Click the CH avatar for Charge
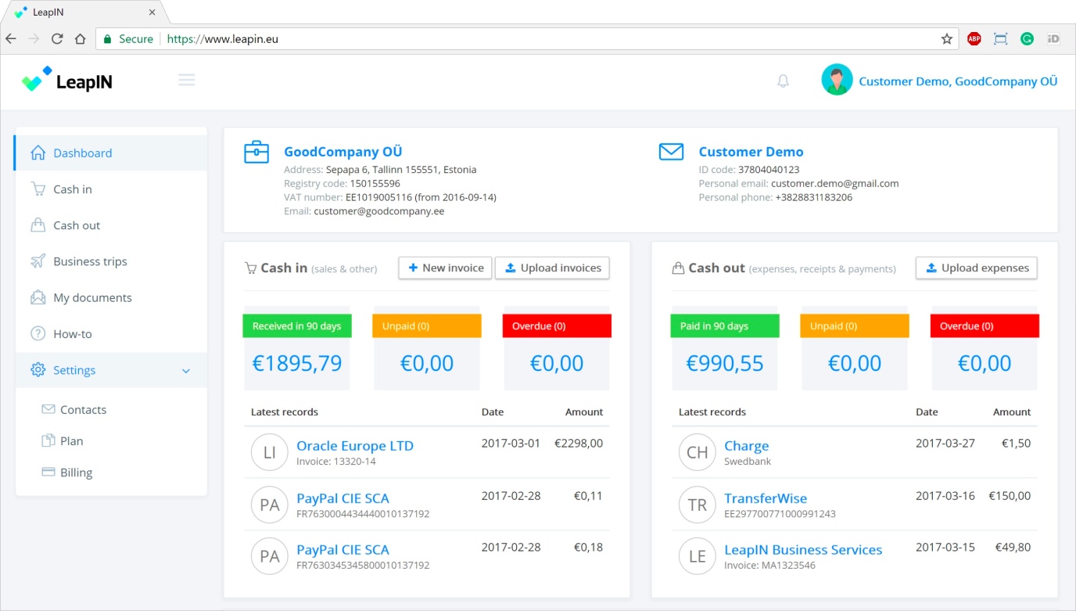1076x611 pixels. point(698,452)
